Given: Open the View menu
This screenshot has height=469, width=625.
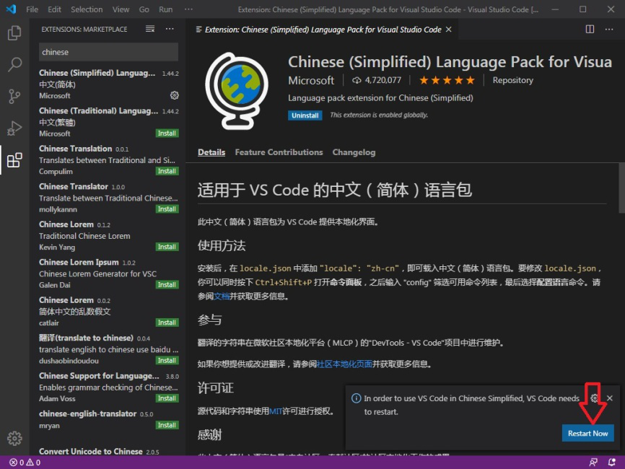Looking at the screenshot, I should pyautogui.click(x=121, y=9).
